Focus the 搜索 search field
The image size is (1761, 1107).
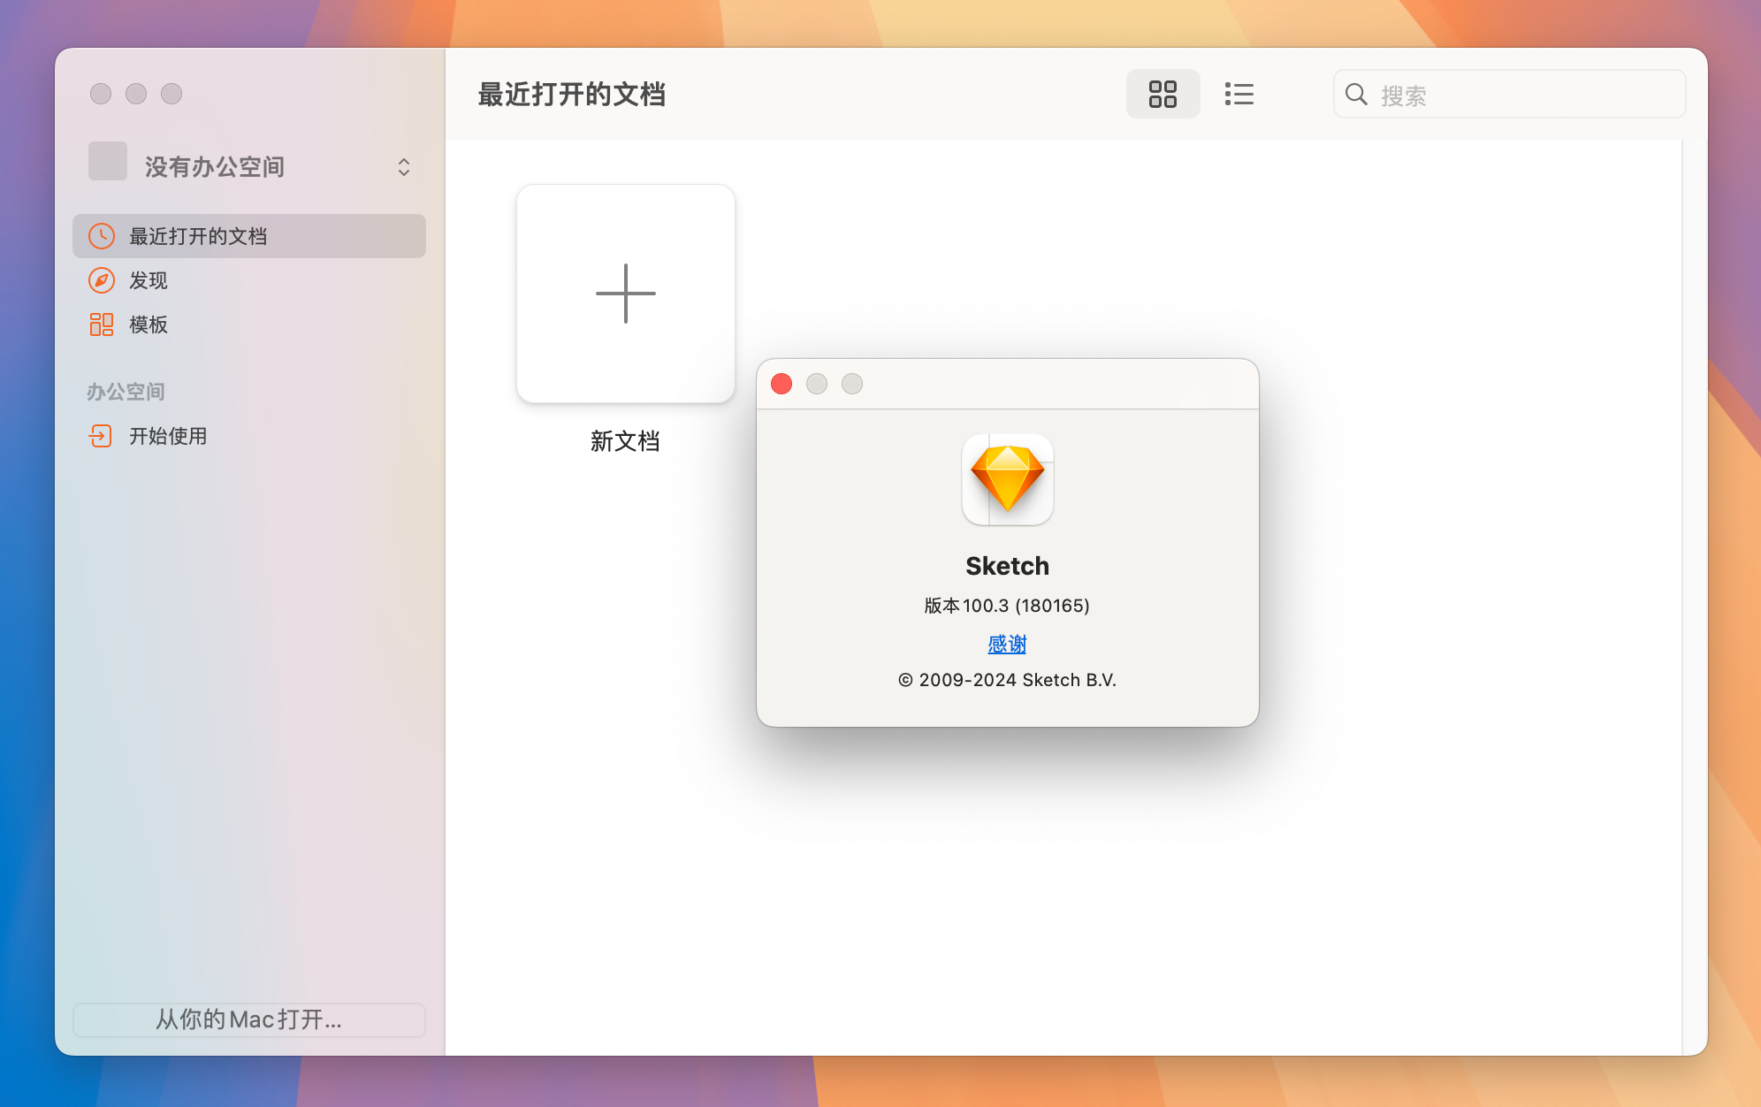[1508, 94]
